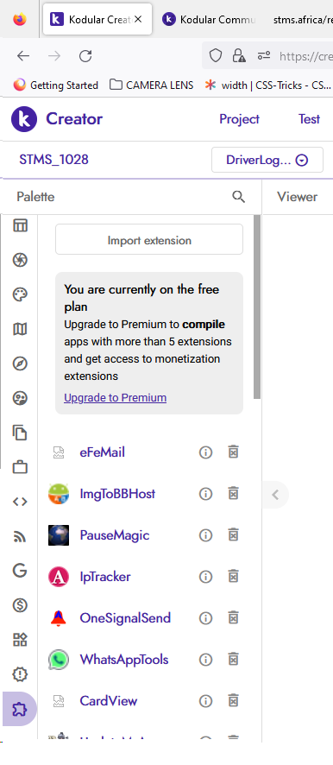Open the compass Sensors category icon
Image resolution: width=333 pixels, height=765 pixels.
click(x=20, y=364)
